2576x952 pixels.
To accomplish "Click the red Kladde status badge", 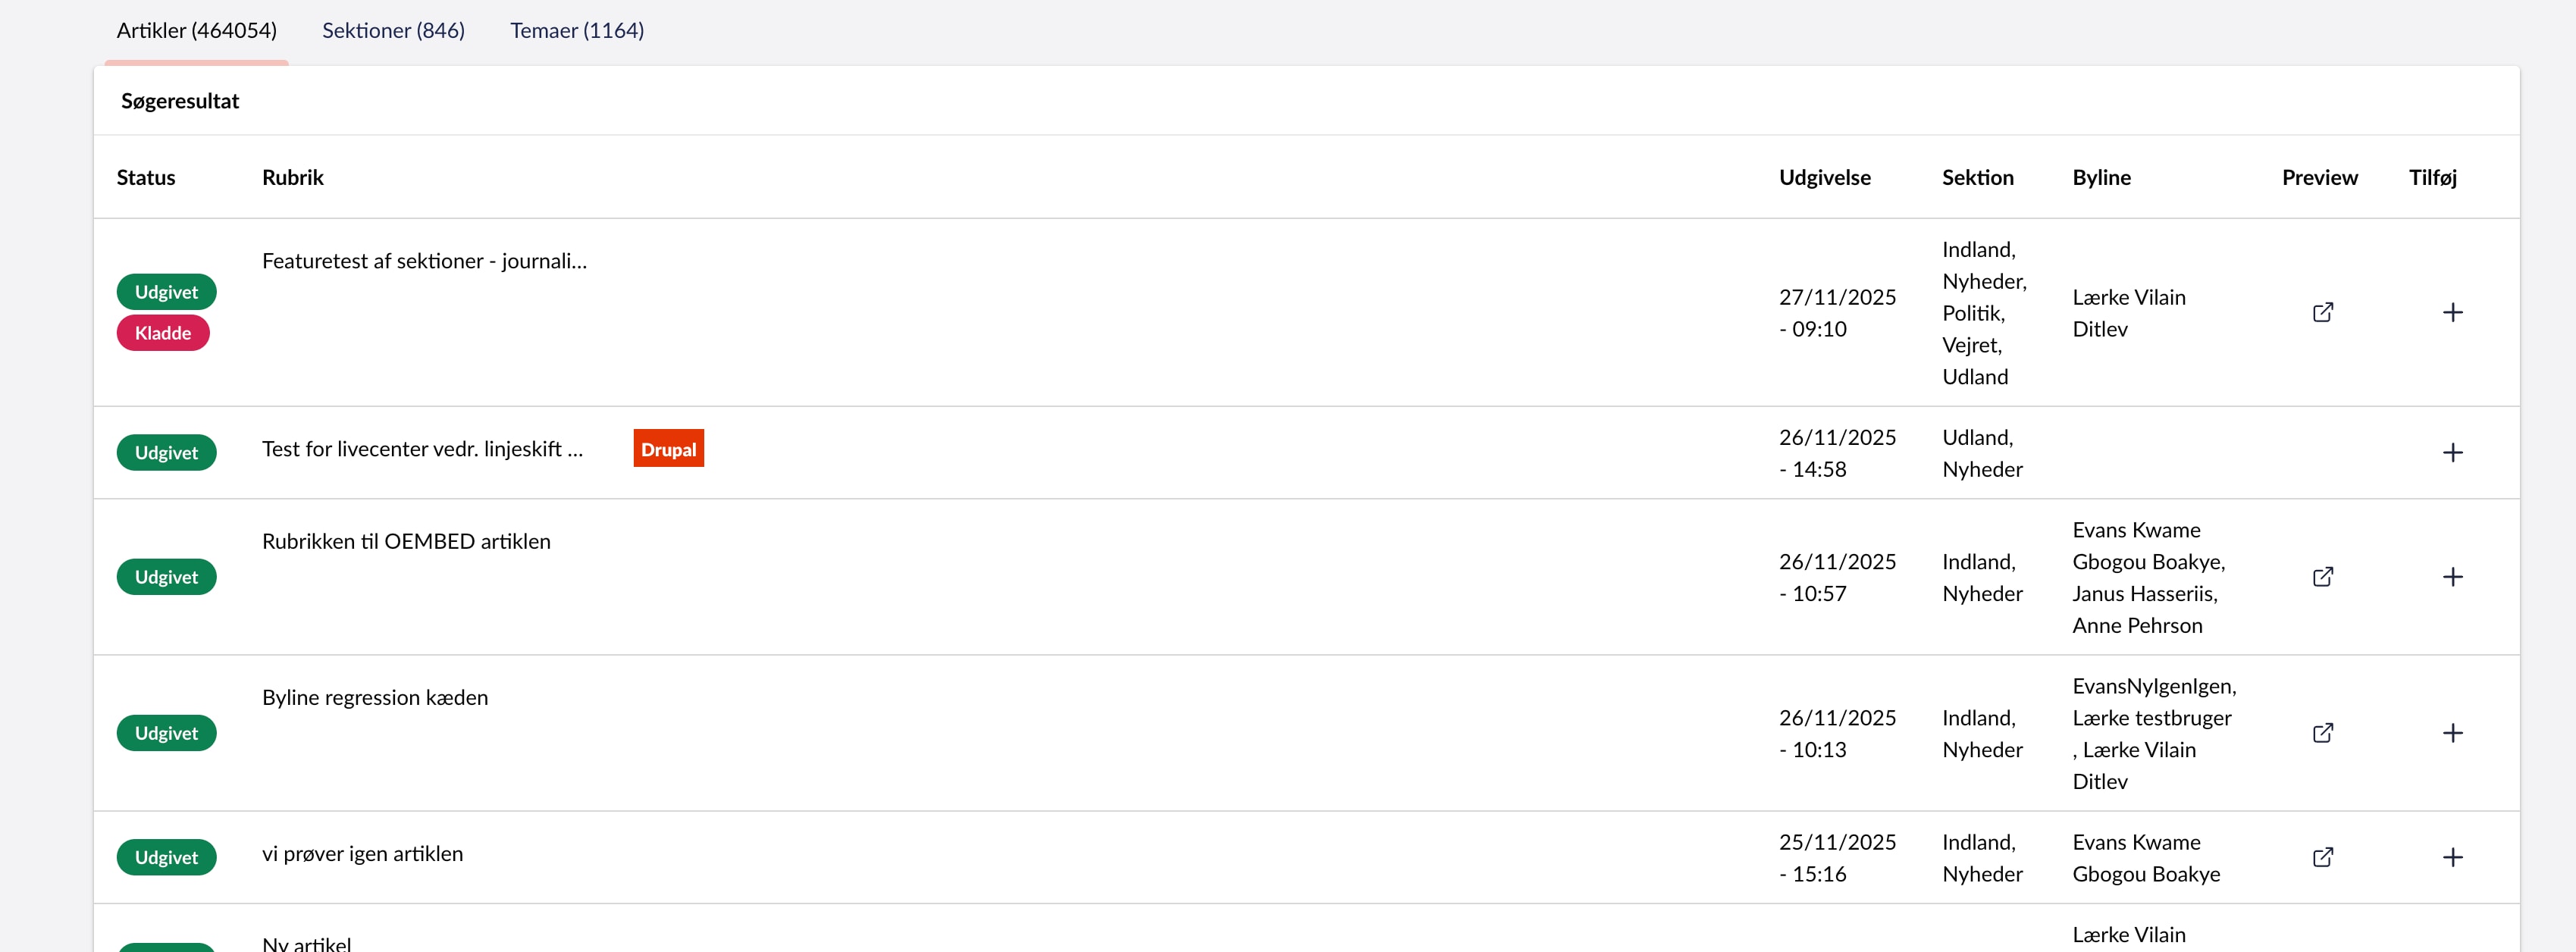I will [163, 333].
